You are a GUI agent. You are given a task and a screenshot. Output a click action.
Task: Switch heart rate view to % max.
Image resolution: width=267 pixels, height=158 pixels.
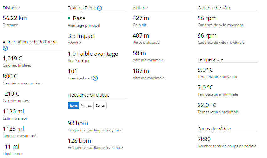tap(86, 105)
